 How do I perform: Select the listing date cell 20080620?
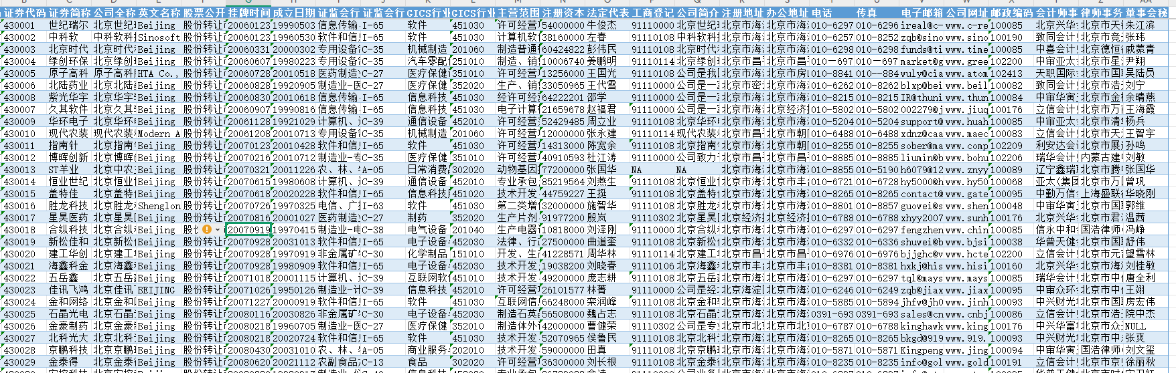tap(248, 362)
